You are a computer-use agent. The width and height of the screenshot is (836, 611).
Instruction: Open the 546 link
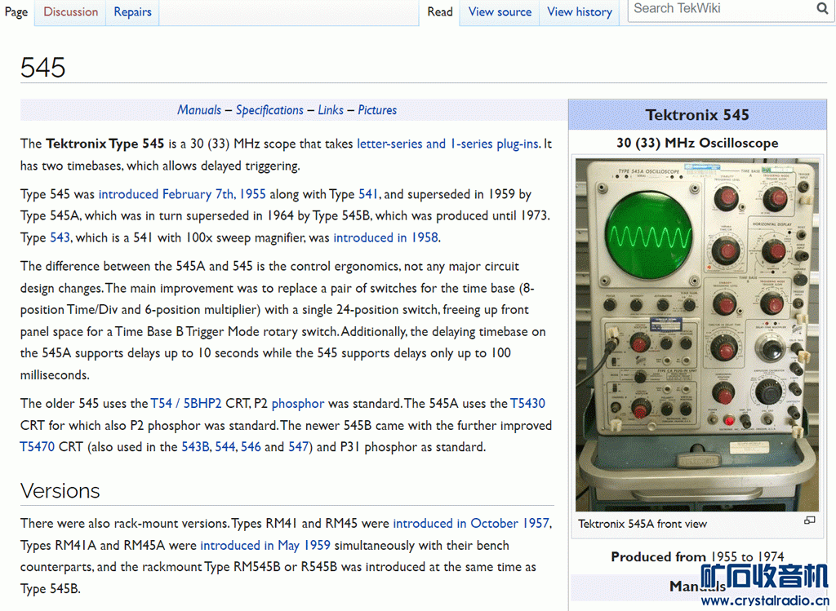coord(251,447)
